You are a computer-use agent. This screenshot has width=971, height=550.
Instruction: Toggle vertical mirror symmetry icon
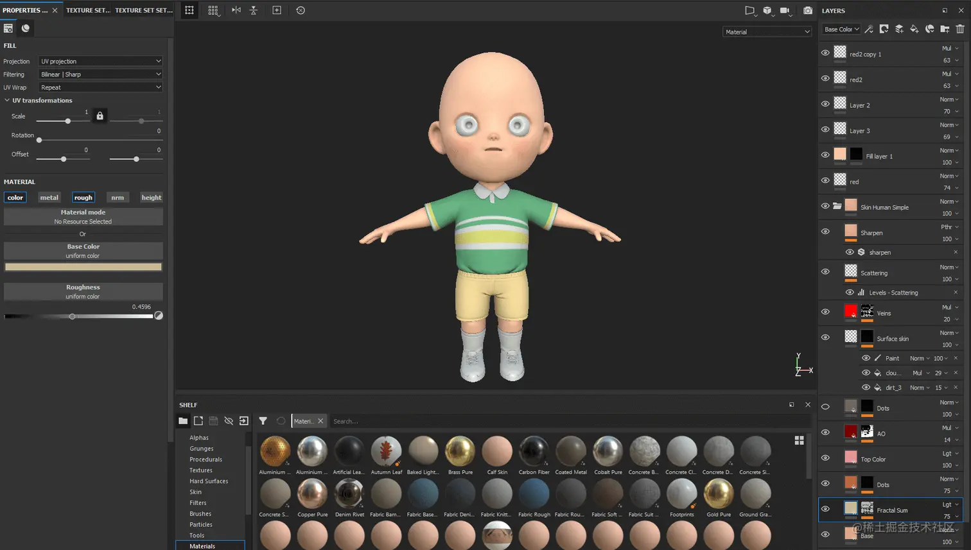click(254, 10)
